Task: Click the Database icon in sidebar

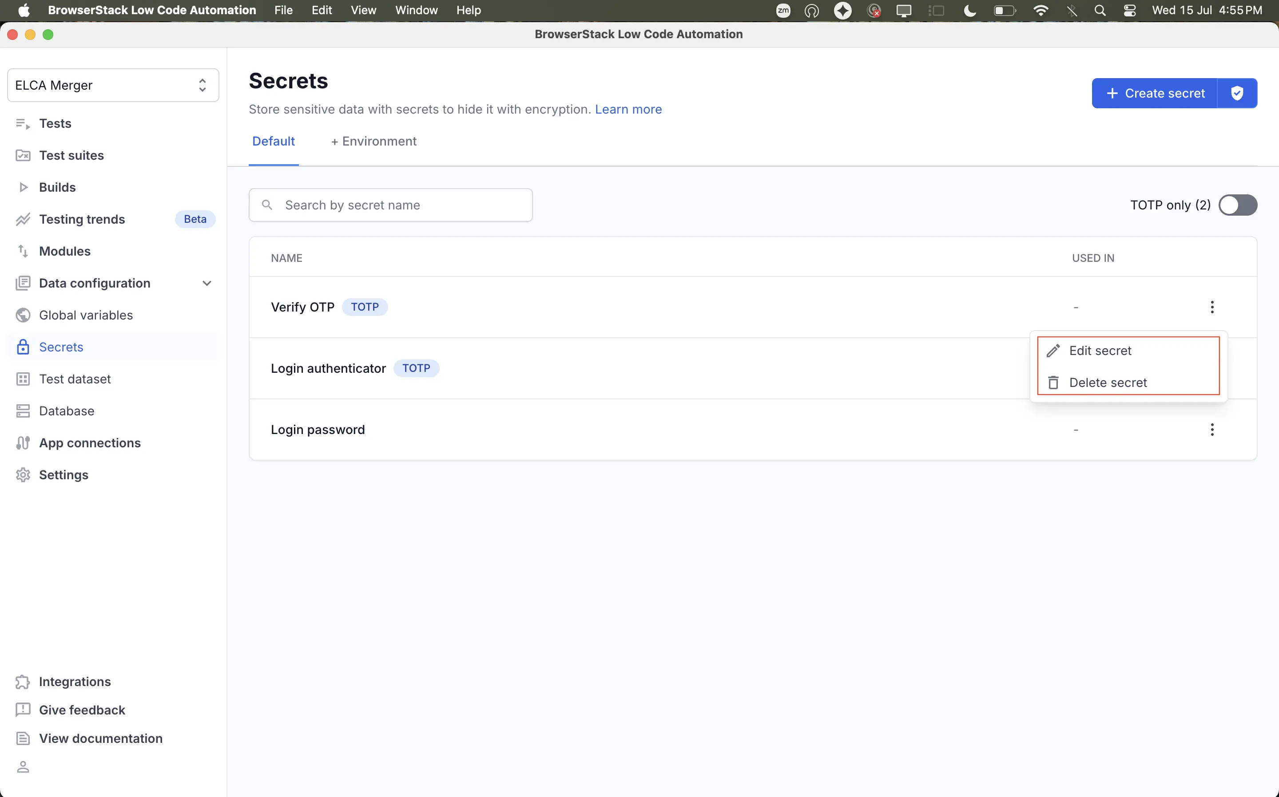Action: click(23, 411)
